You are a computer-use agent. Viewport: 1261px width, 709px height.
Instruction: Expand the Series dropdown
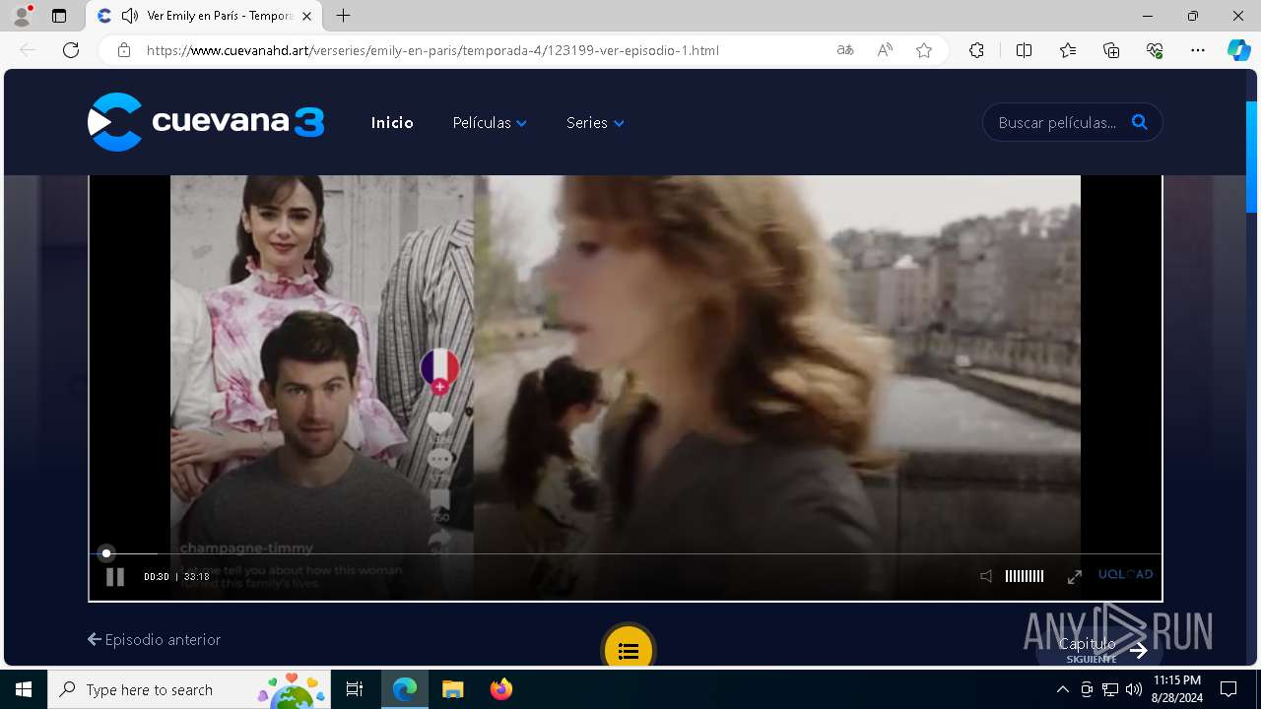595,123
